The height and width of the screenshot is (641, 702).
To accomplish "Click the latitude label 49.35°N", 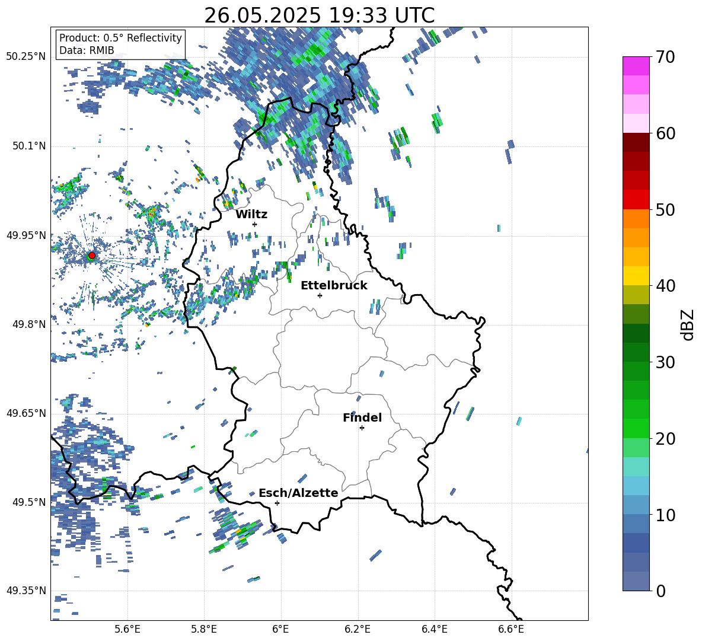I will [26, 591].
